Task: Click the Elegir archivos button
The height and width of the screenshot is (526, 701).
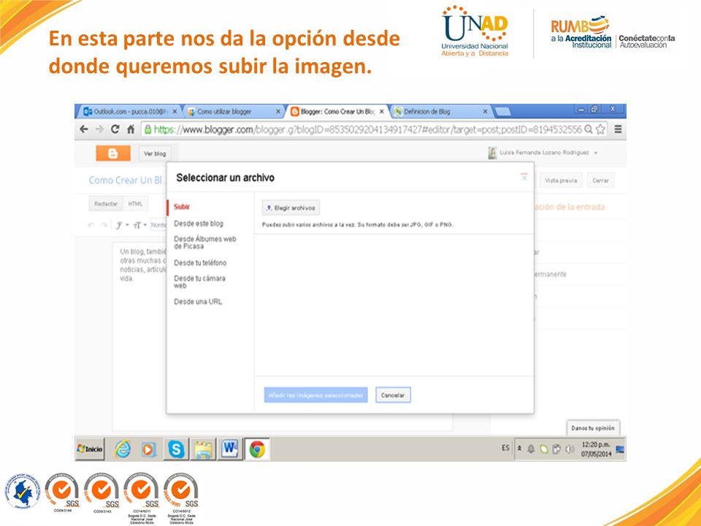Action: [291, 208]
